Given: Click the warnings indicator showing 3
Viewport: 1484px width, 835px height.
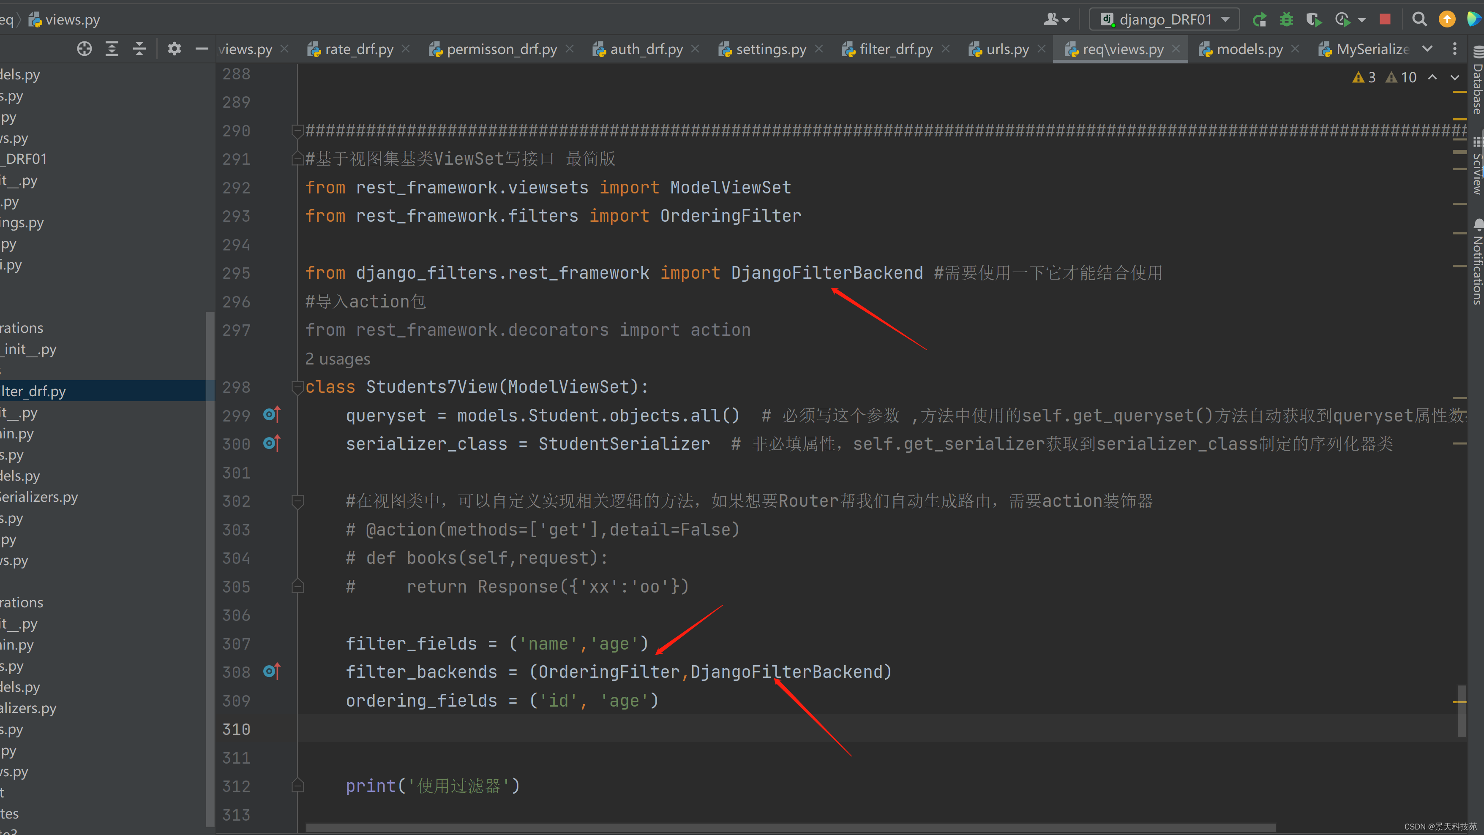Looking at the screenshot, I should click(x=1364, y=77).
